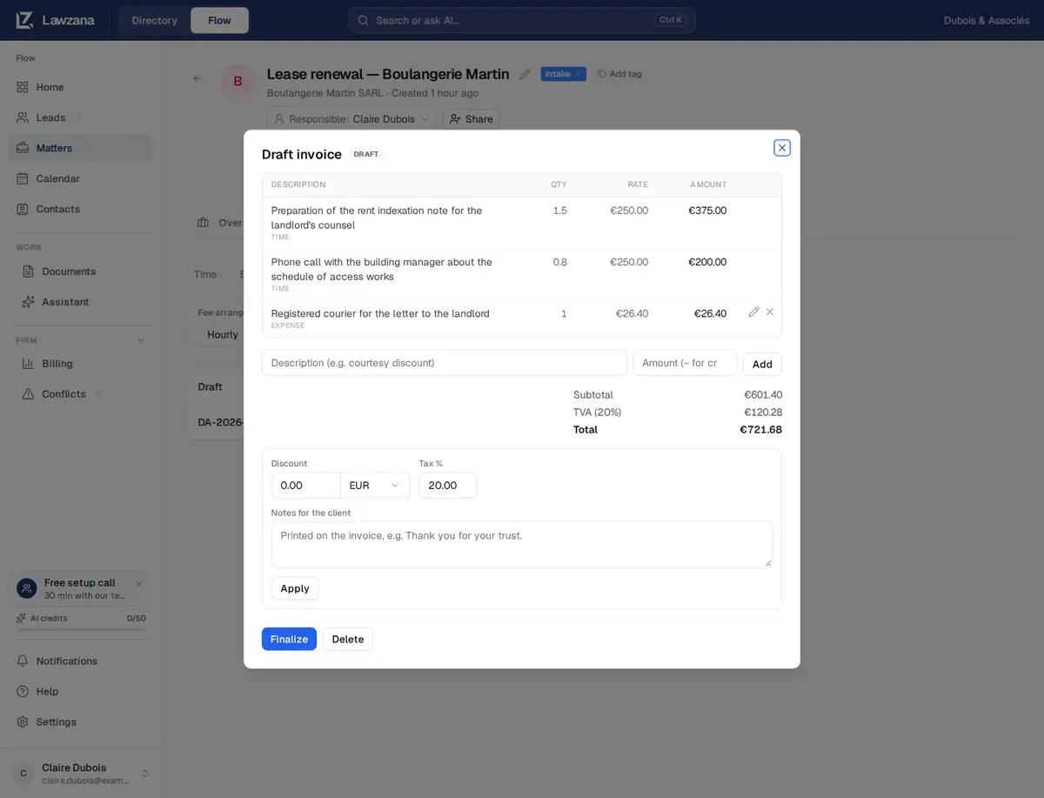Rename the matter with the pencil icon
Viewport: 1044px width, 798px height.
point(525,74)
